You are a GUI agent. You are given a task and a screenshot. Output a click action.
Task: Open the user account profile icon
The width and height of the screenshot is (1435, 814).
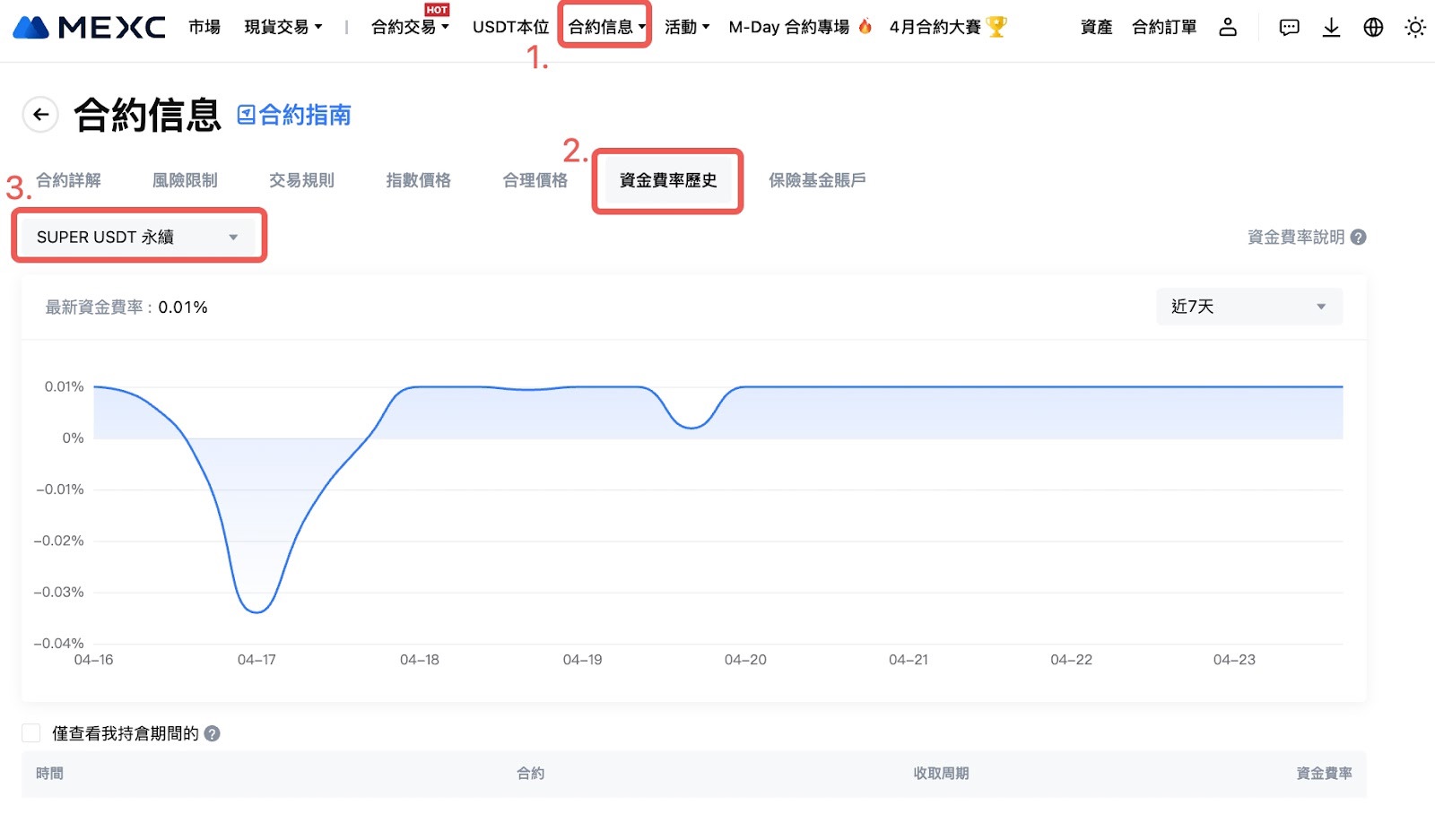(1228, 28)
